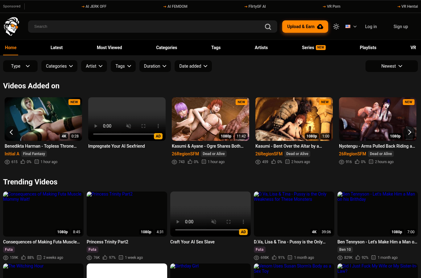Open the FlirtyGF AI sponsored link
Image resolution: width=421 pixels, height=278 pixels.
click(255, 6)
